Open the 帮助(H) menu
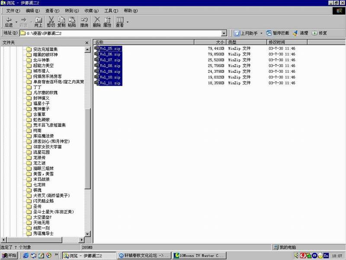 pyautogui.click(x=131, y=10)
